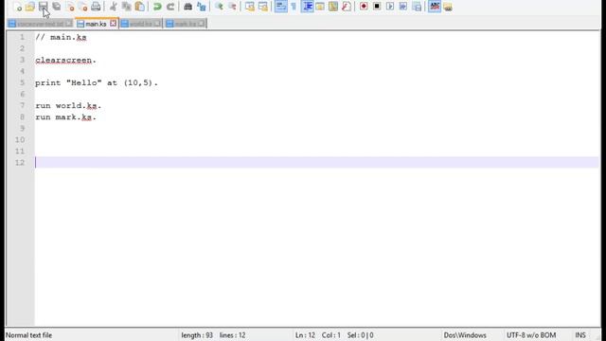Redo the edit using Redo arrow
This screenshot has width=606, height=341.
[170, 7]
